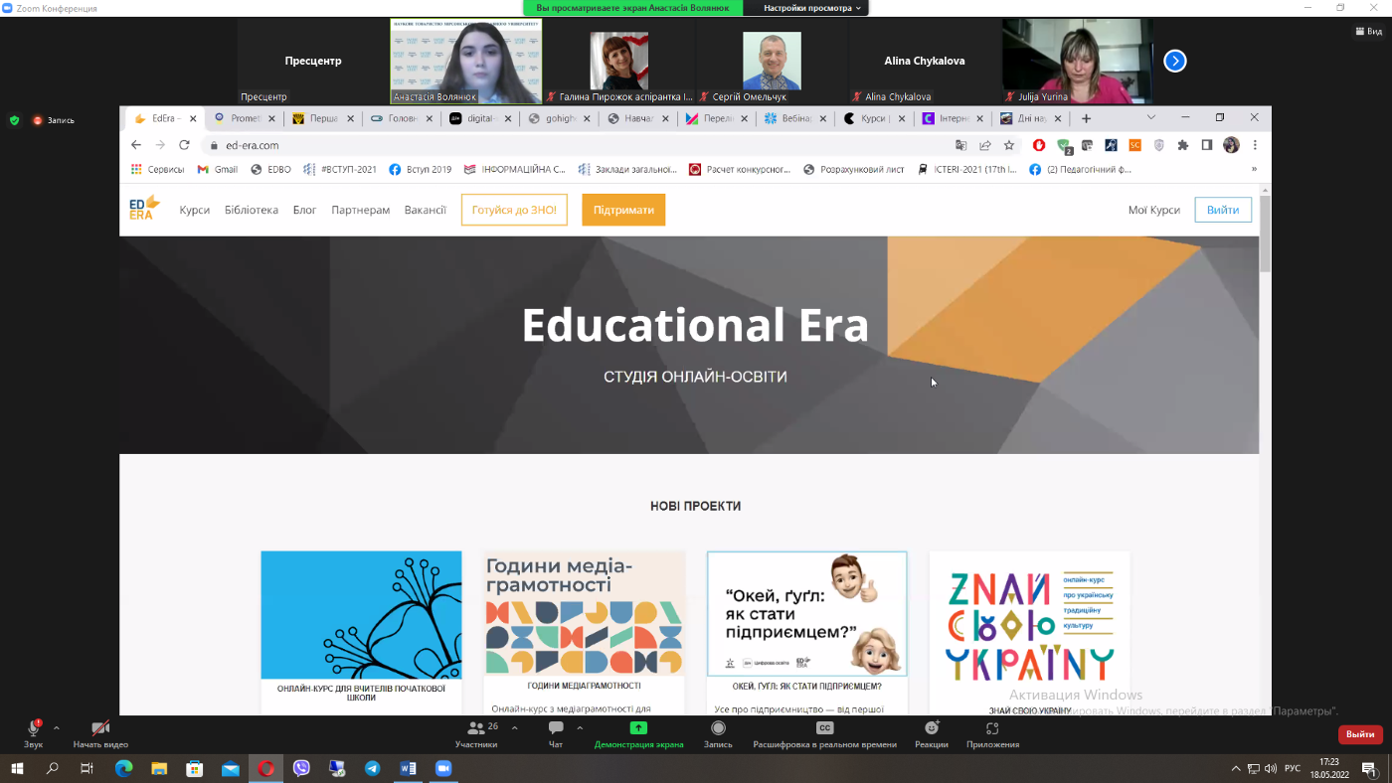Open Години медіаграмотності course card
The height and width of the screenshot is (783, 1392).
point(584,633)
